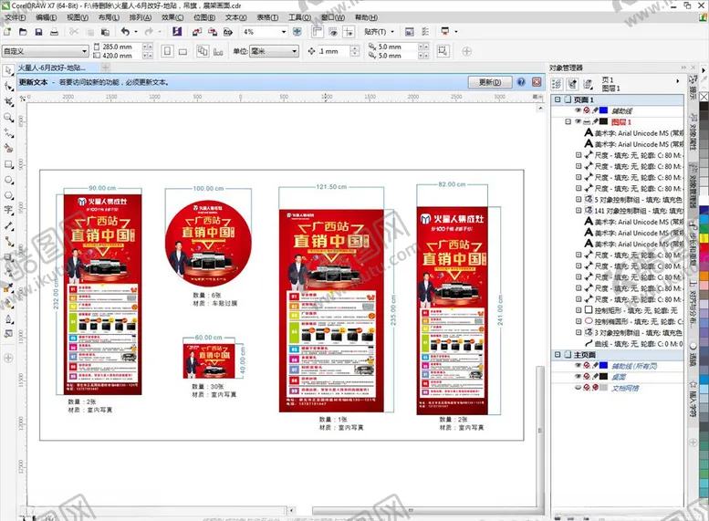Click the purple Search content icon
The image size is (709, 521).
pos(177,32)
